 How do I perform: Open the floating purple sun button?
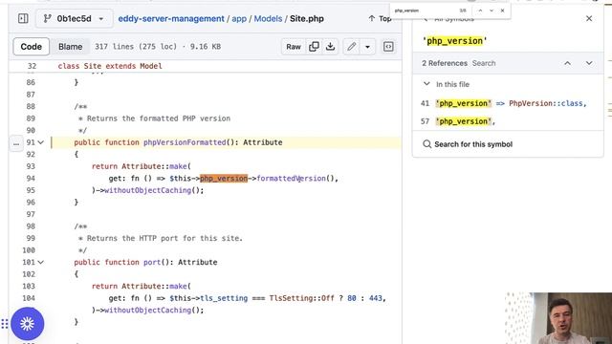[28, 324]
